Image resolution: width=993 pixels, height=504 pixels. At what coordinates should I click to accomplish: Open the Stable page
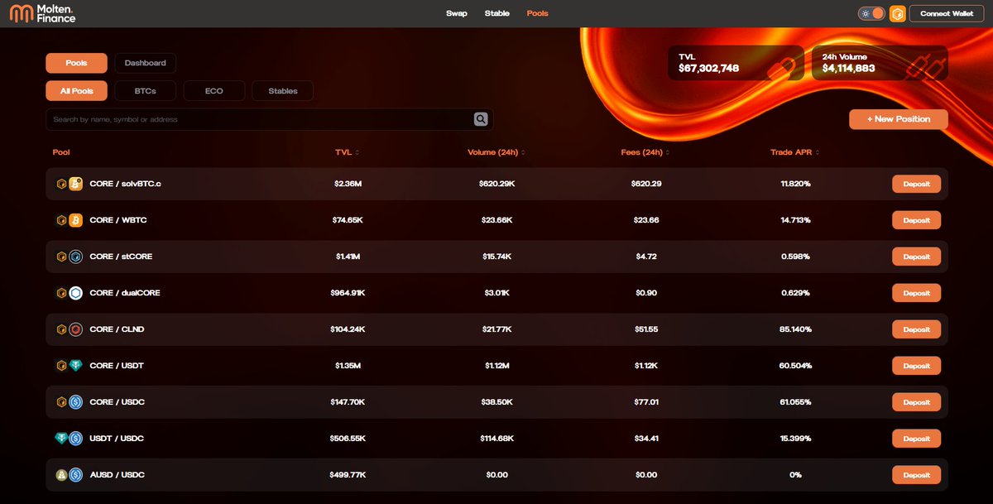[497, 13]
